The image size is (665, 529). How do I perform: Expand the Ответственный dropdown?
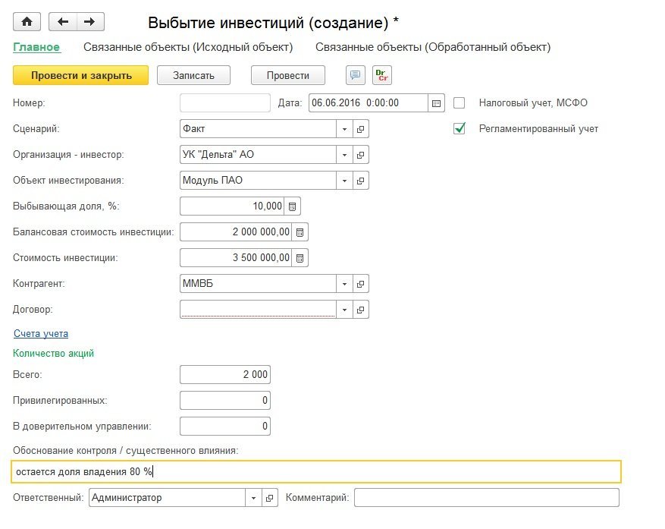(253, 498)
